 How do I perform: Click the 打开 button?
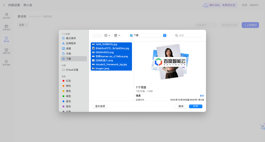(195, 106)
